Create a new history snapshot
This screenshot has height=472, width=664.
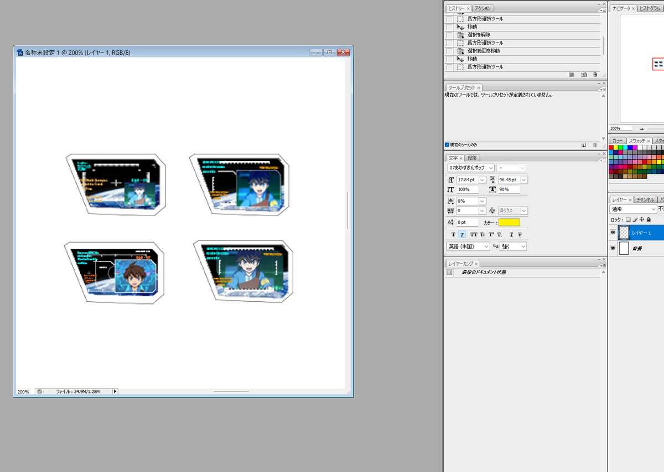[x=584, y=75]
